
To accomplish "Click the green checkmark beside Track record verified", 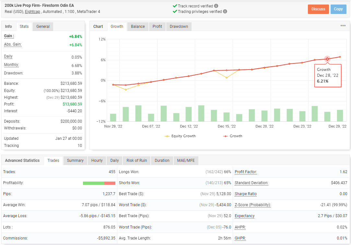I will [175, 6].
